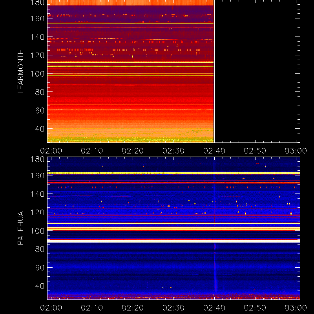The width and height of the screenshot is (314, 314).
Task: Click the 02:30 time label under PALEHUA plot
Action: click(173, 308)
